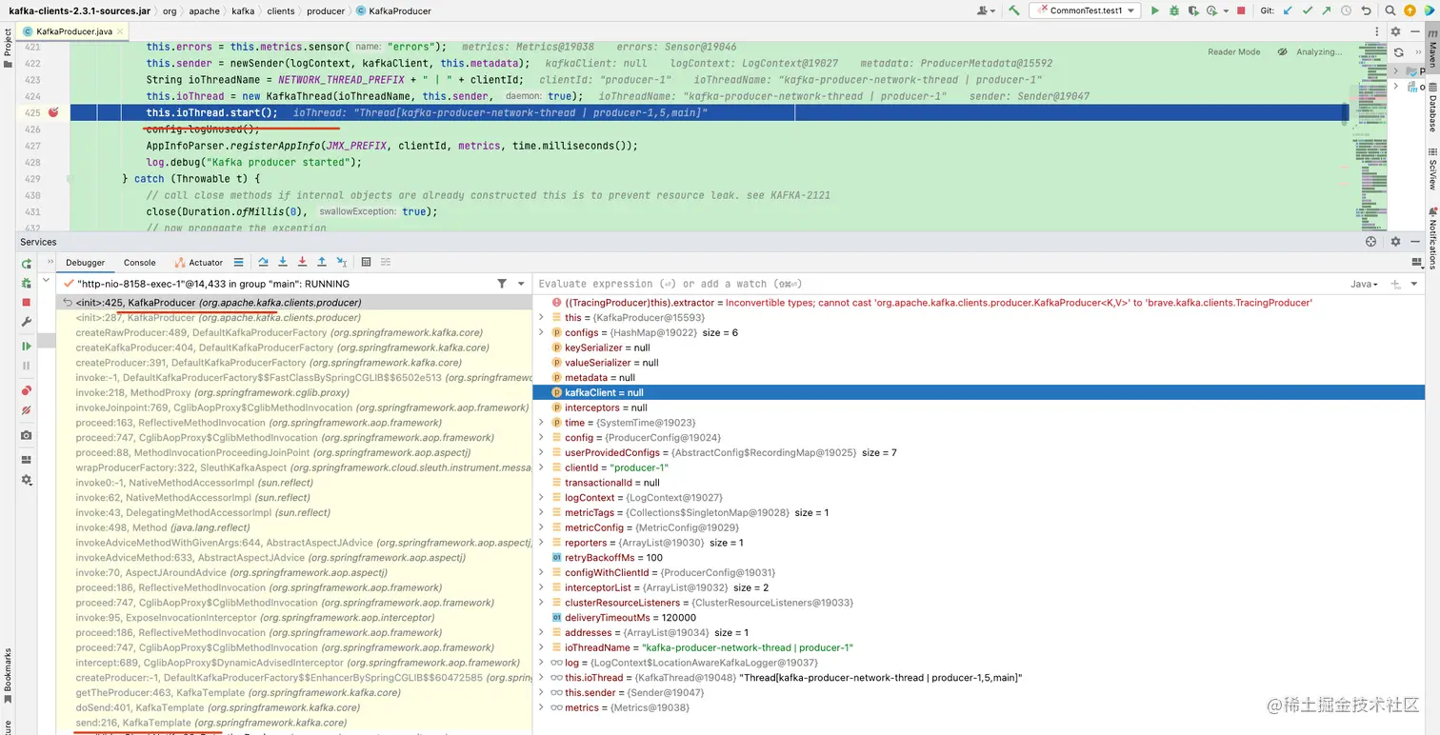Stop the running process with the red square
Screen dimensions: 1440x735
(x=1241, y=10)
